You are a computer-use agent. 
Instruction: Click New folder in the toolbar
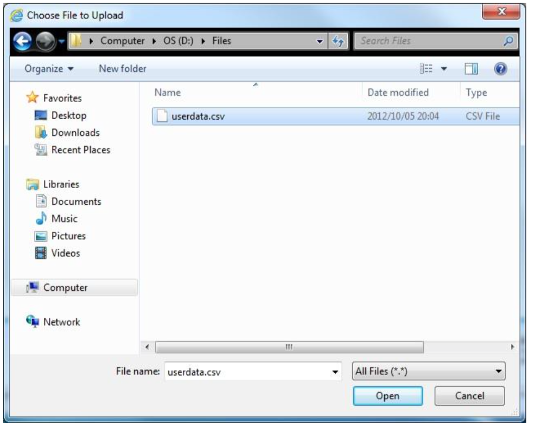click(x=122, y=69)
